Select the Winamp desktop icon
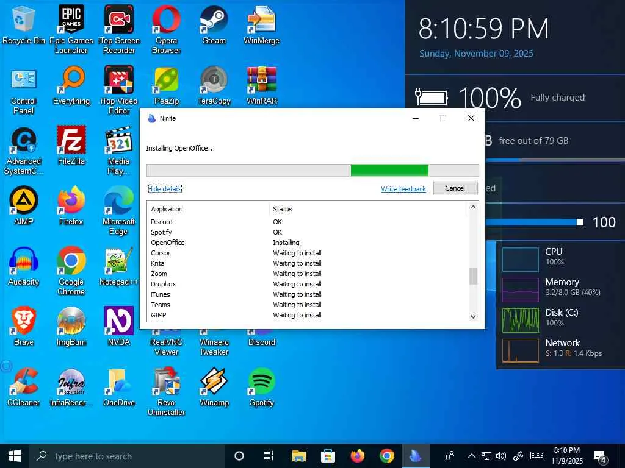Screen dimensions: 625x468 [214, 387]
